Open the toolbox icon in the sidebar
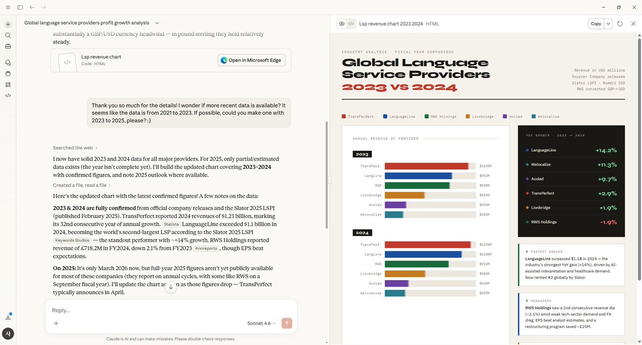Viewport: 642px width, 345px height. pyautogui.click(x=8, y=47)
